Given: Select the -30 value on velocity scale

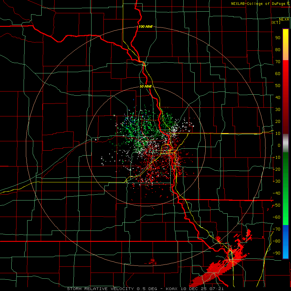Looking at the screenshot, I should pyautogui.click(x=277, y=181).
